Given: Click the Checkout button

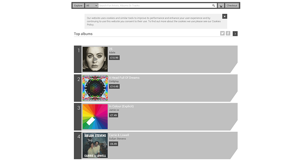Looking at the screenshot, I should coord(232,6).
